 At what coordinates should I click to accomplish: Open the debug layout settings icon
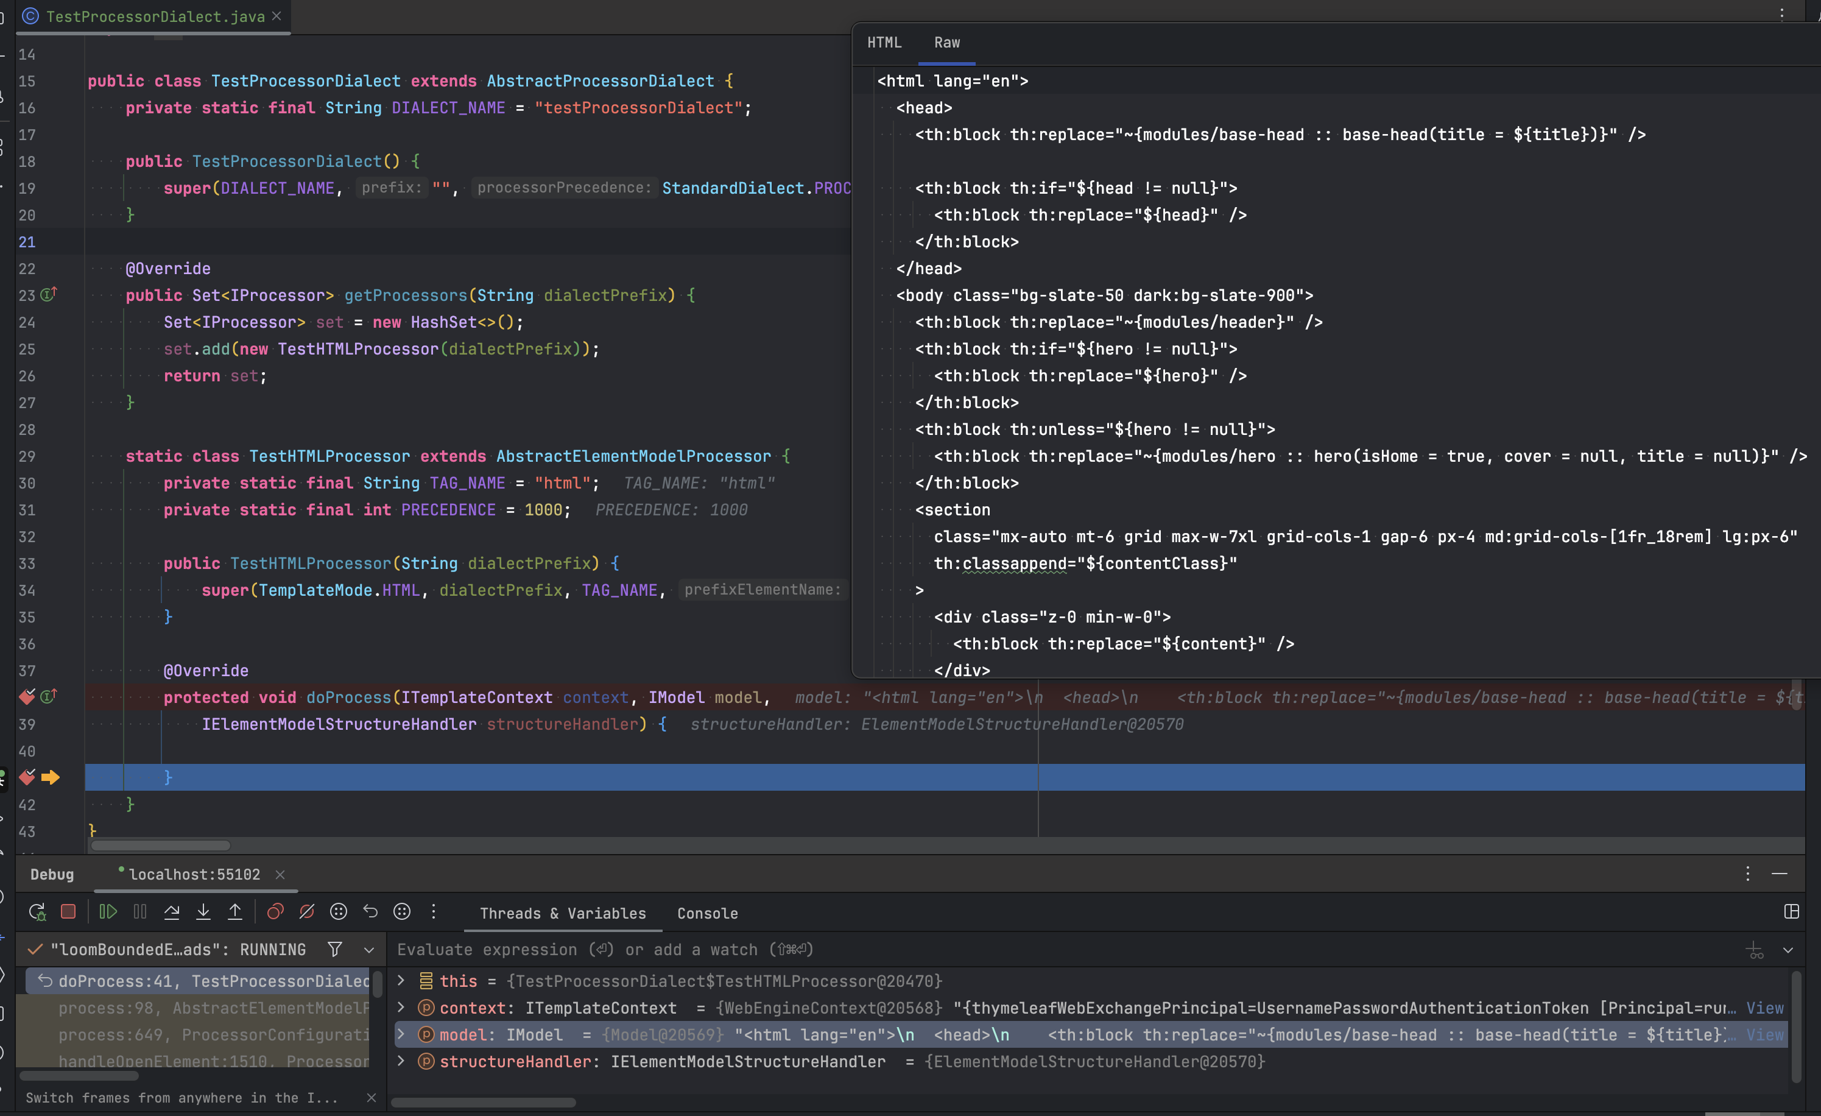(1791, 912)
